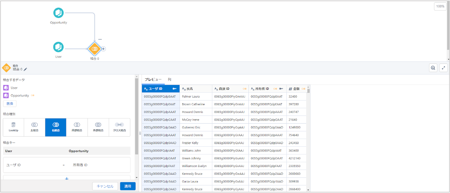
Task: Select the cell Frazier Kelly
Action: click(196, 143)
